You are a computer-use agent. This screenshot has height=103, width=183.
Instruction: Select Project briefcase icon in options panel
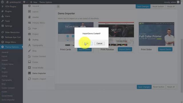coord(29,34)
